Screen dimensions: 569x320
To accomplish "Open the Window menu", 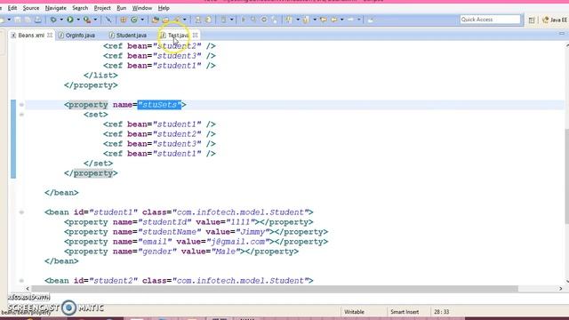I will click(x=142, y=8).
